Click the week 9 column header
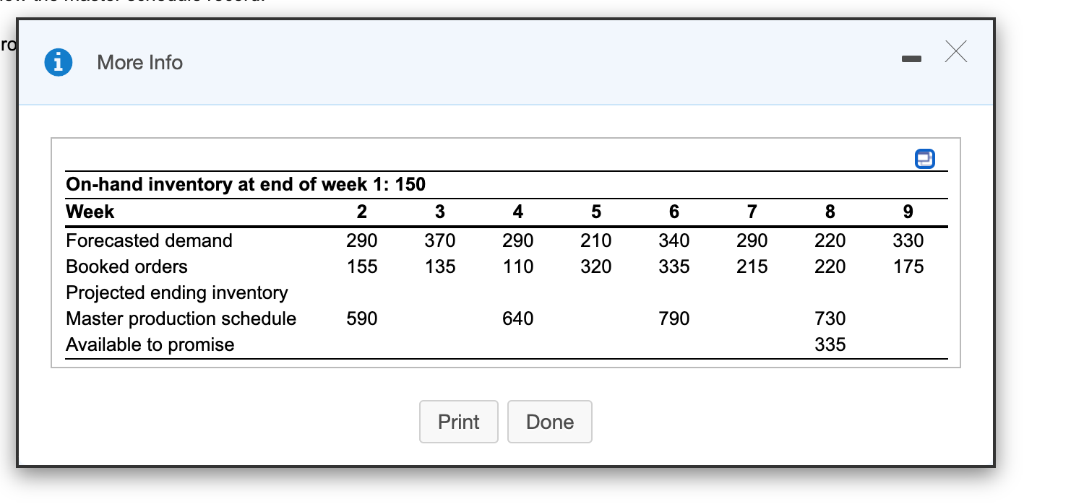The image size is (1084, 504). 908,212
